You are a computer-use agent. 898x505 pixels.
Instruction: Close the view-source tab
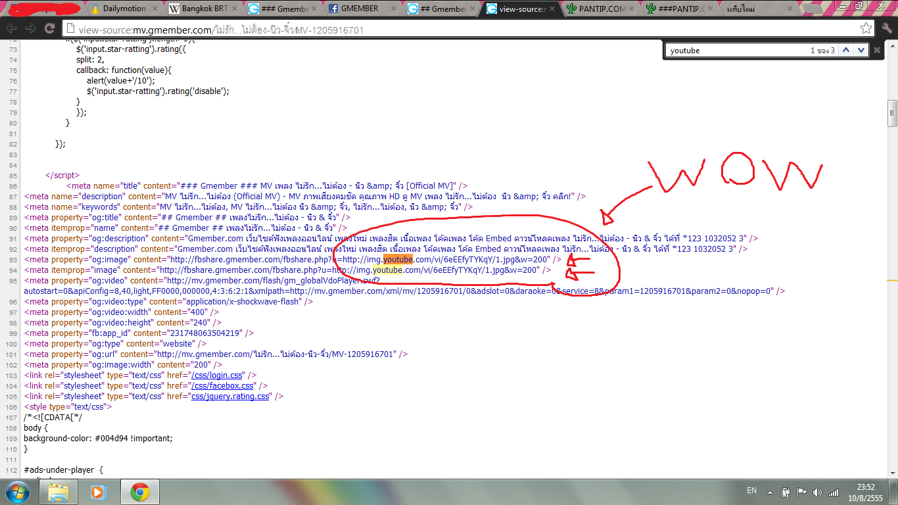click(551, 9)
